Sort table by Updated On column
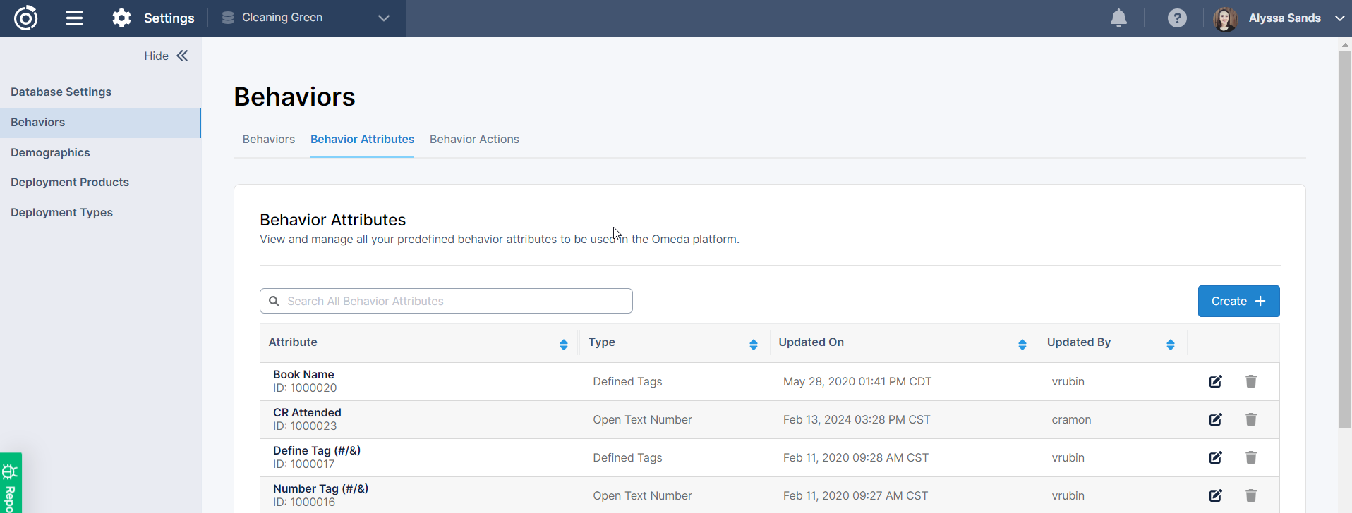The width and height of the screenshot is (1352, 513). [1022, 344]
